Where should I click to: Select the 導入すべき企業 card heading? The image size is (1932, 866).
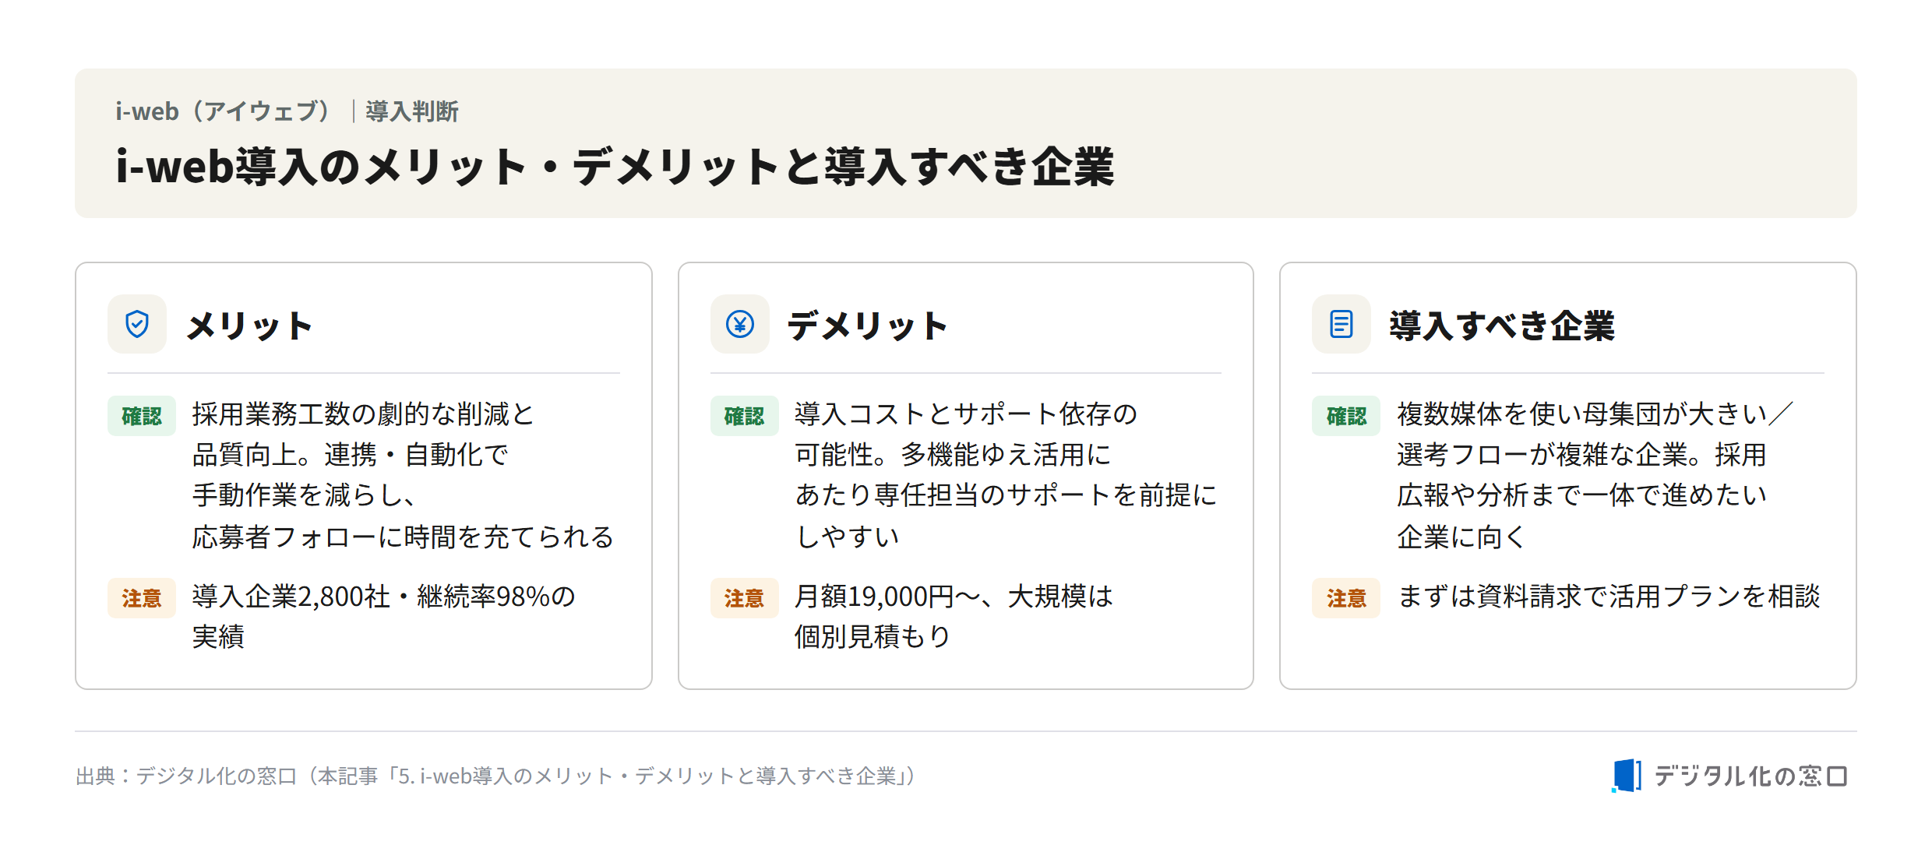pyautogui.click(x=1502, y=326)
